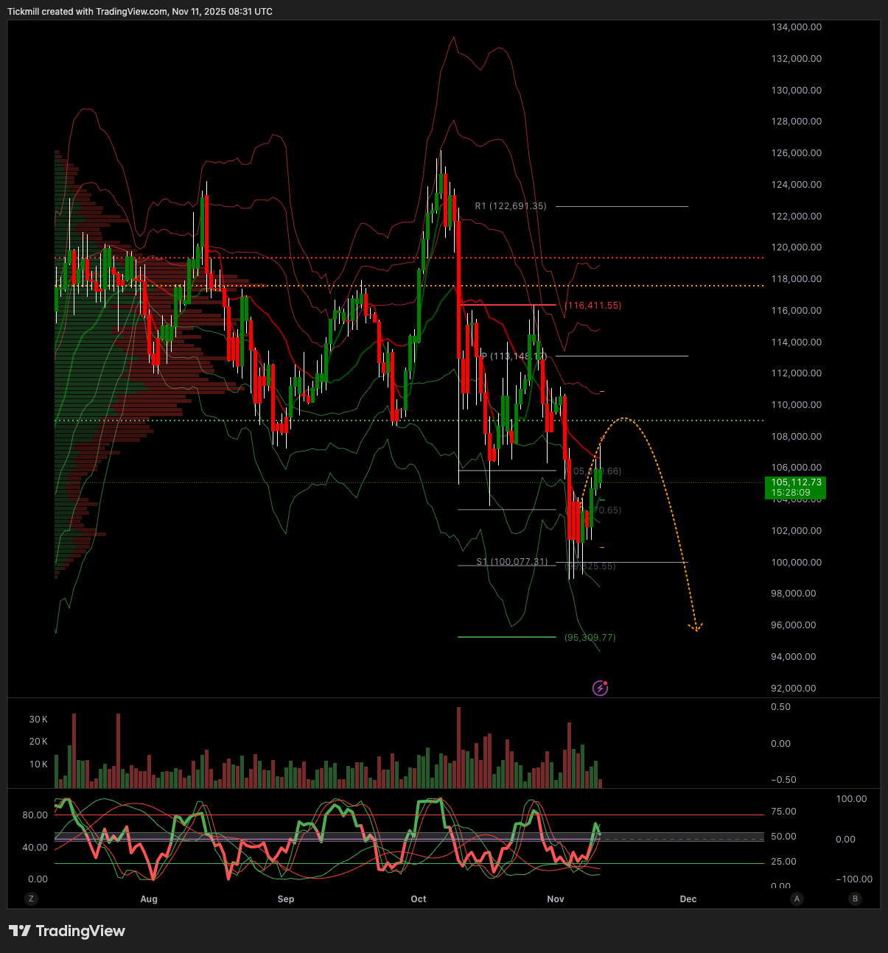Click the 80.00 oscillator axis label

(35, 815)
